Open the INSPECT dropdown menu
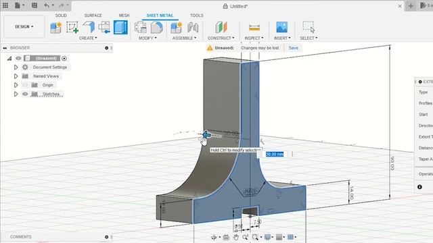433x243 pixels. [254, 38]
